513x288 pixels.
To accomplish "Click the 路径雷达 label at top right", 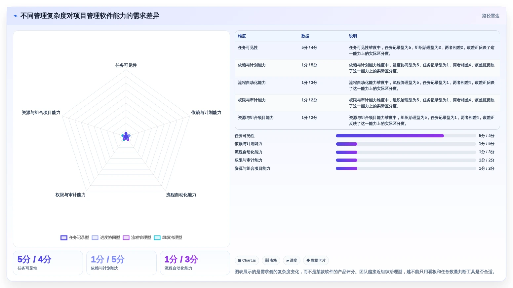I will (x=491, y=16).
